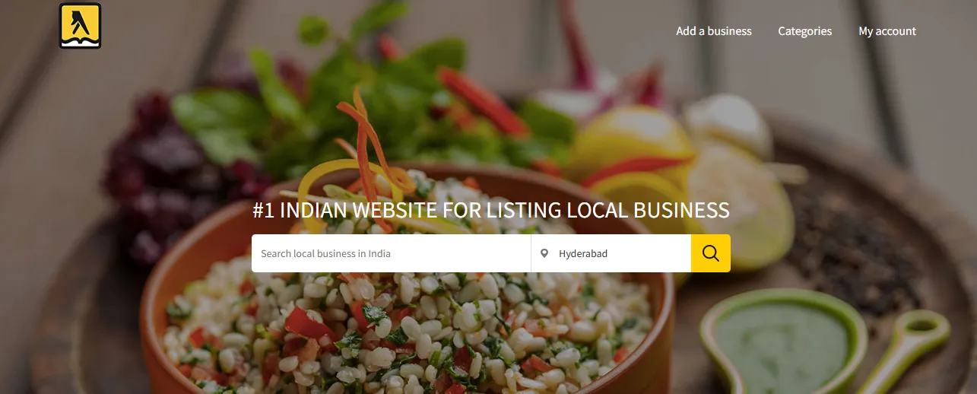Click the yellow pages walking-fingers logo
Viewport: 977px width, 394px height.
[x=80, y=26]
